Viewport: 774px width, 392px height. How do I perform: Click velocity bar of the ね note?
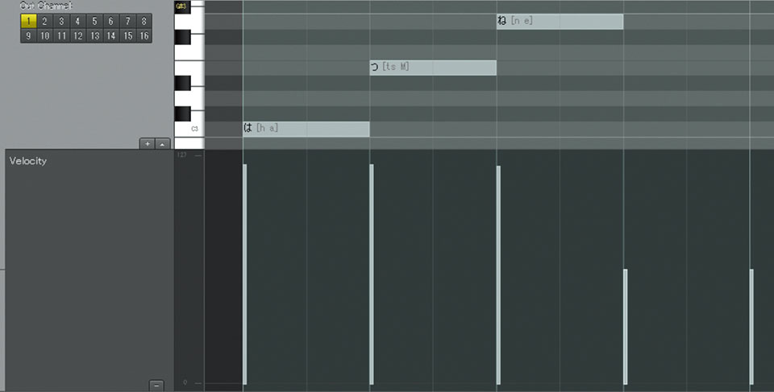click(x=498, y=275)
